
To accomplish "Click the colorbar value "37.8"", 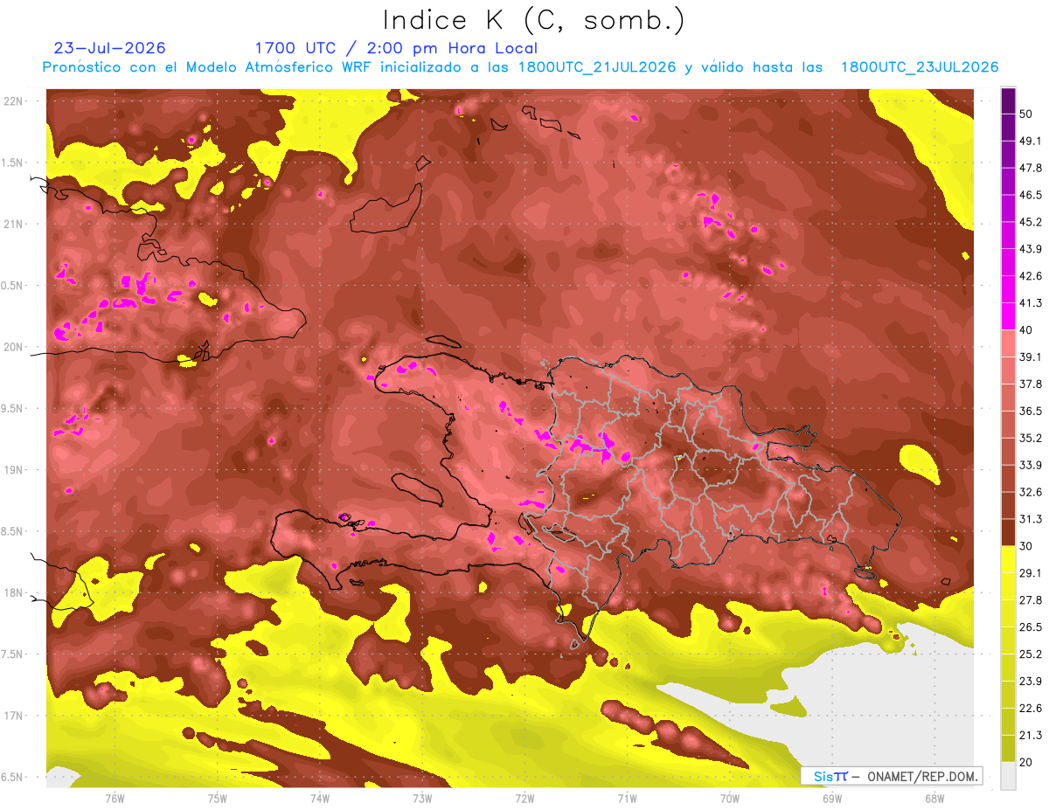I will [1031, 384].
